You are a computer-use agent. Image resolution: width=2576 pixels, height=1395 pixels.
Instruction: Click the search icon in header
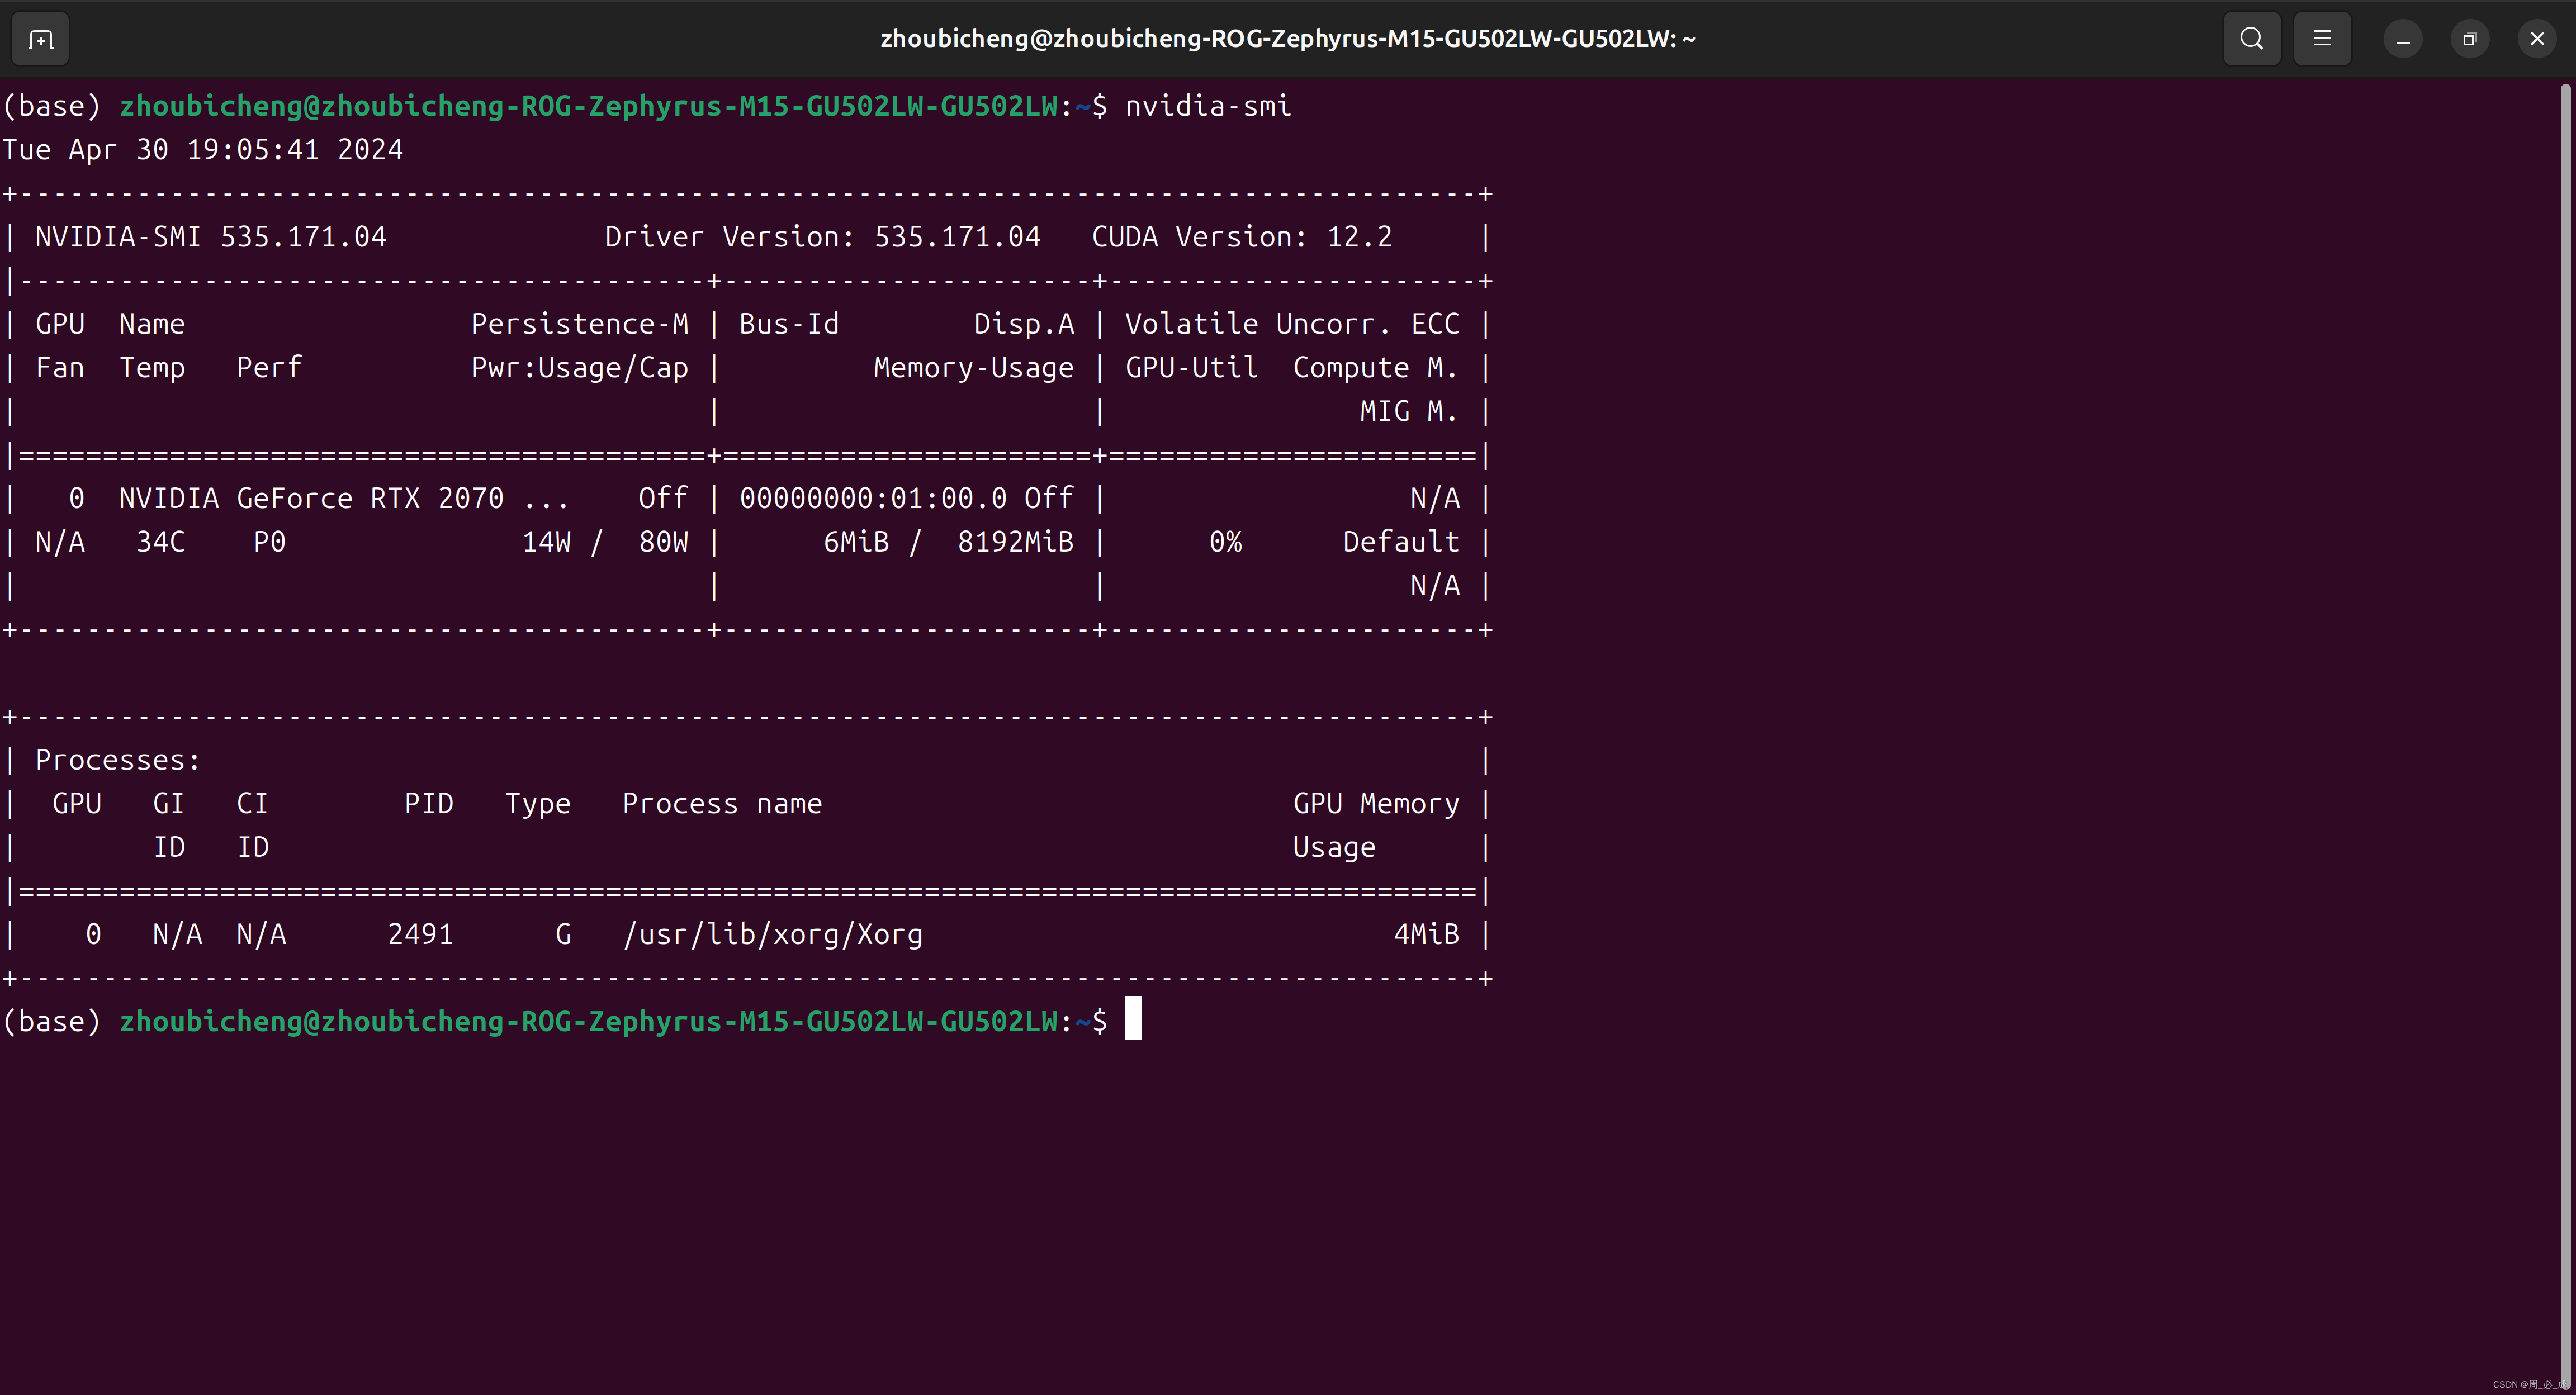pos(2251,39)
